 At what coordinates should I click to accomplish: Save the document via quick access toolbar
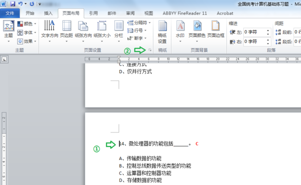tap(13, 4)
